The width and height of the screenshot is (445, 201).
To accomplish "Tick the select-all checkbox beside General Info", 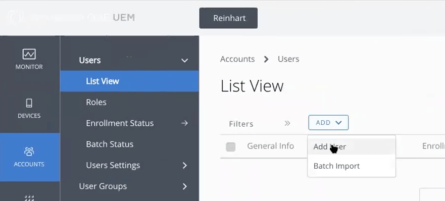I will (230, 147).
